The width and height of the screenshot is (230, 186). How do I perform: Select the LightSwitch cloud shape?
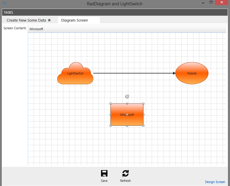pyautogui.click(x=75, y=73)
